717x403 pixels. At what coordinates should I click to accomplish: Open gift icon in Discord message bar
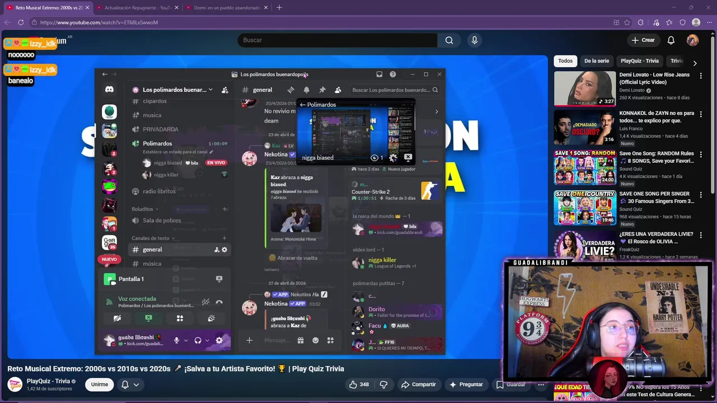[x=300, y=340]
